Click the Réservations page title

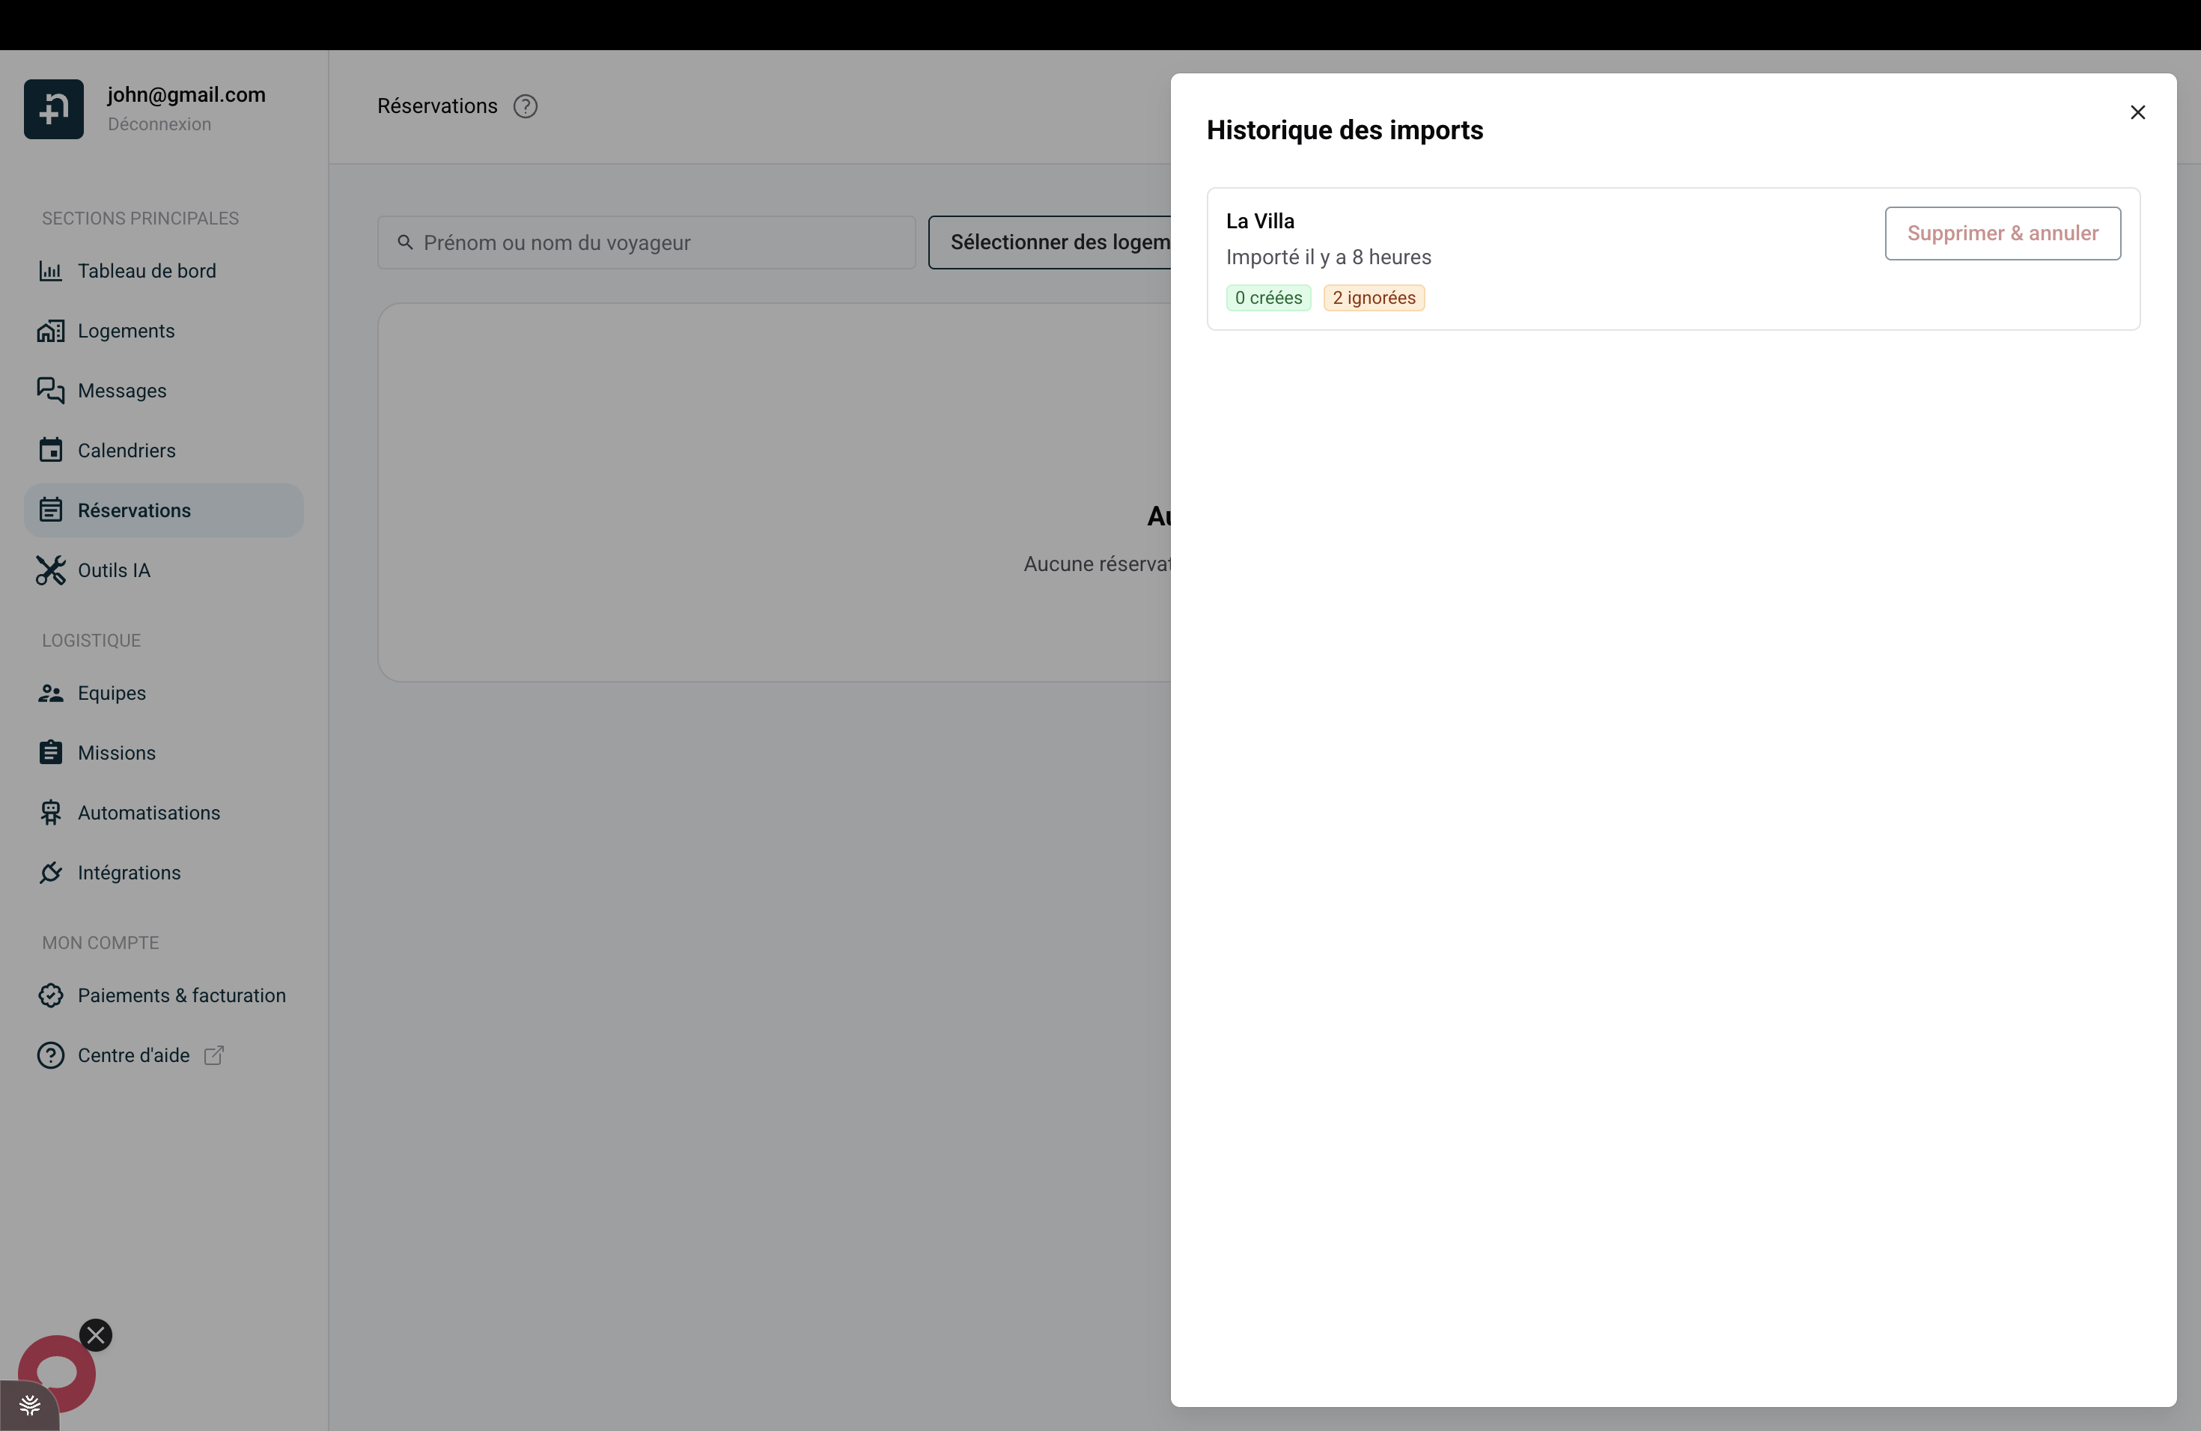pos(437,106)
